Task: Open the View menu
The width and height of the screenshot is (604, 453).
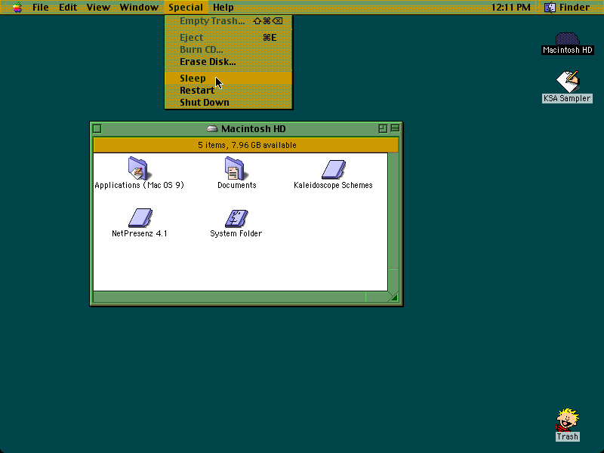Action: [x=98, y=7]
